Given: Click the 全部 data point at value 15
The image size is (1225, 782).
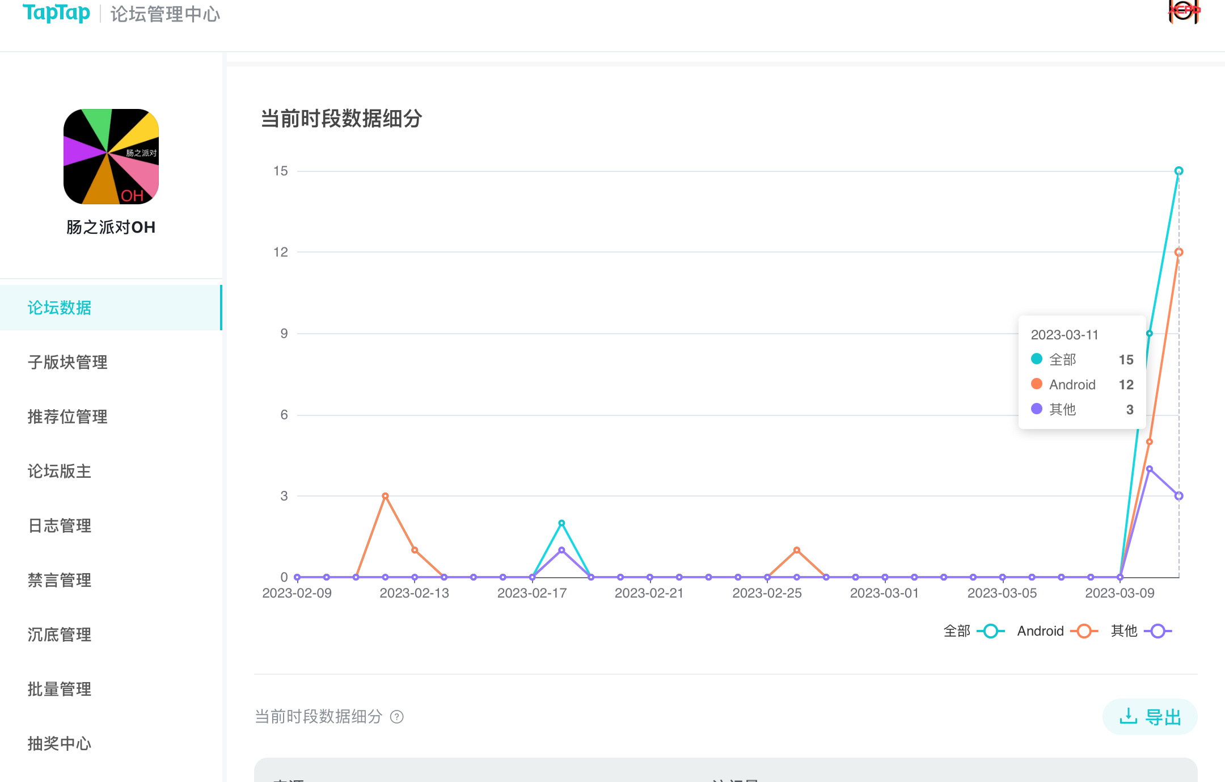Looking at the screenshot, I should 1178,171.
